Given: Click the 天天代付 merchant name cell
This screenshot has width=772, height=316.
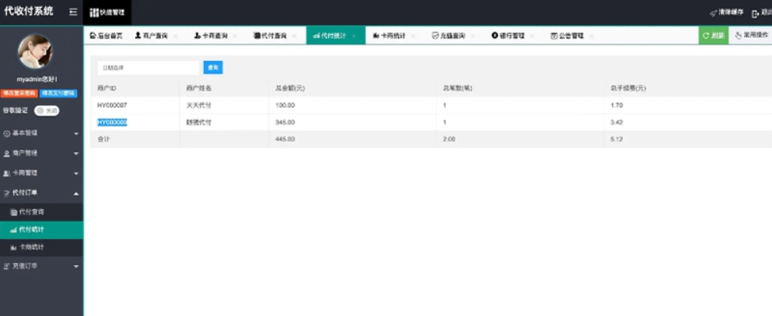Looking at the screenshot, I should pyautogui.click(x=199, y=105).
